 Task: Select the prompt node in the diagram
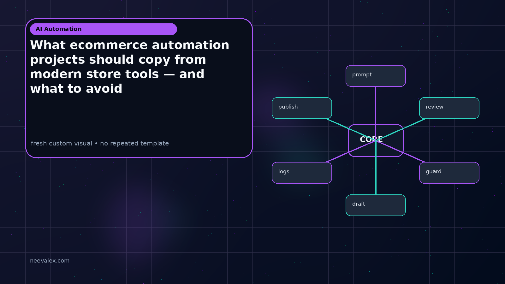(376, 76)
